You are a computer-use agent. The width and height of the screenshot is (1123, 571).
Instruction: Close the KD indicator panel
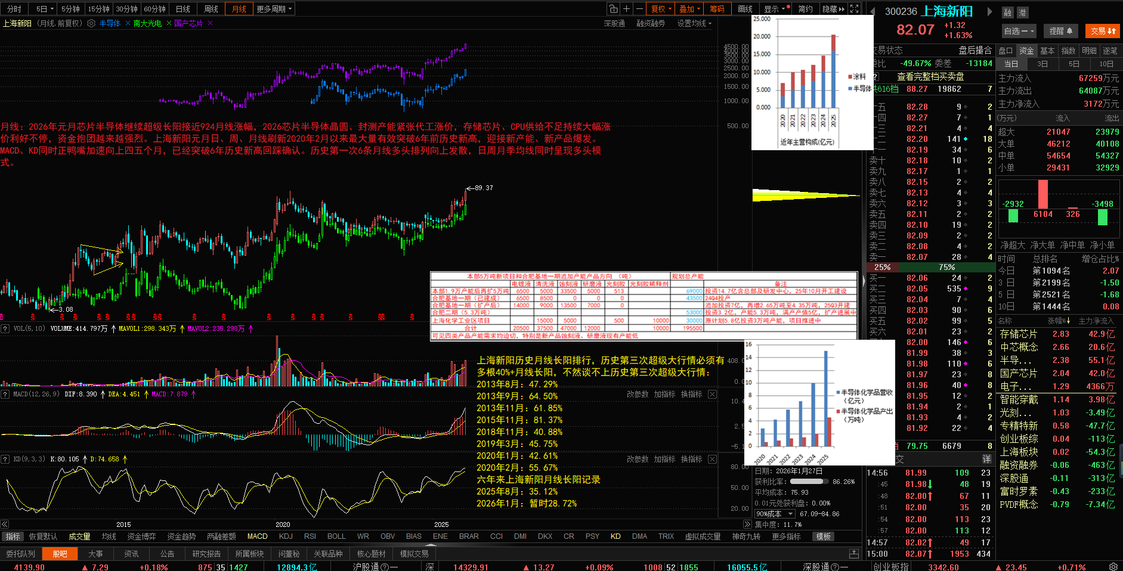coord(712,459)
